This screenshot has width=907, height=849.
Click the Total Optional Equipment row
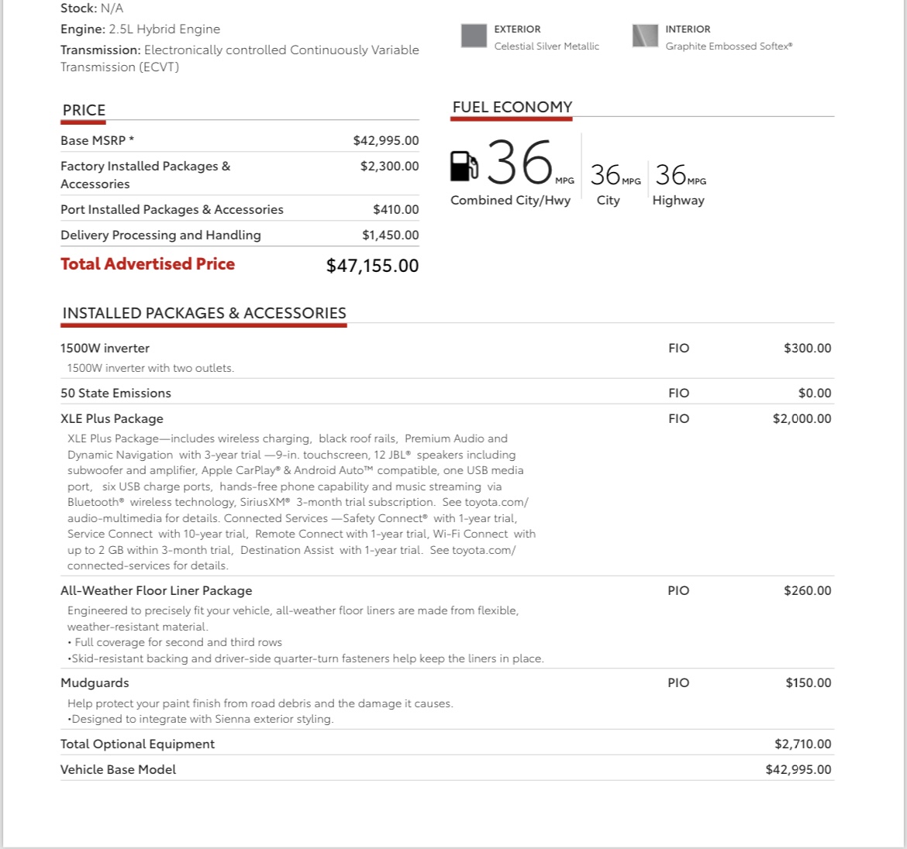[x=447, y=744]
